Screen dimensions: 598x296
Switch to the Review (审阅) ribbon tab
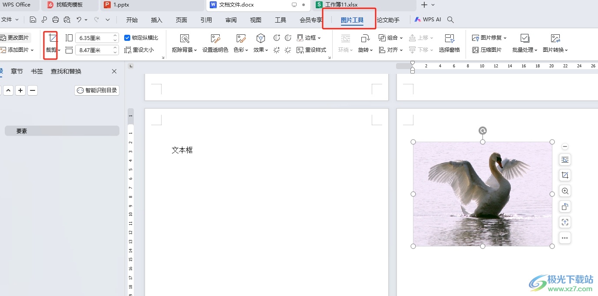point(231,20)
